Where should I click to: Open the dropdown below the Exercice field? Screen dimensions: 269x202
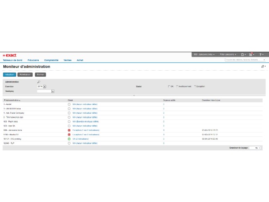click(53, 91)
